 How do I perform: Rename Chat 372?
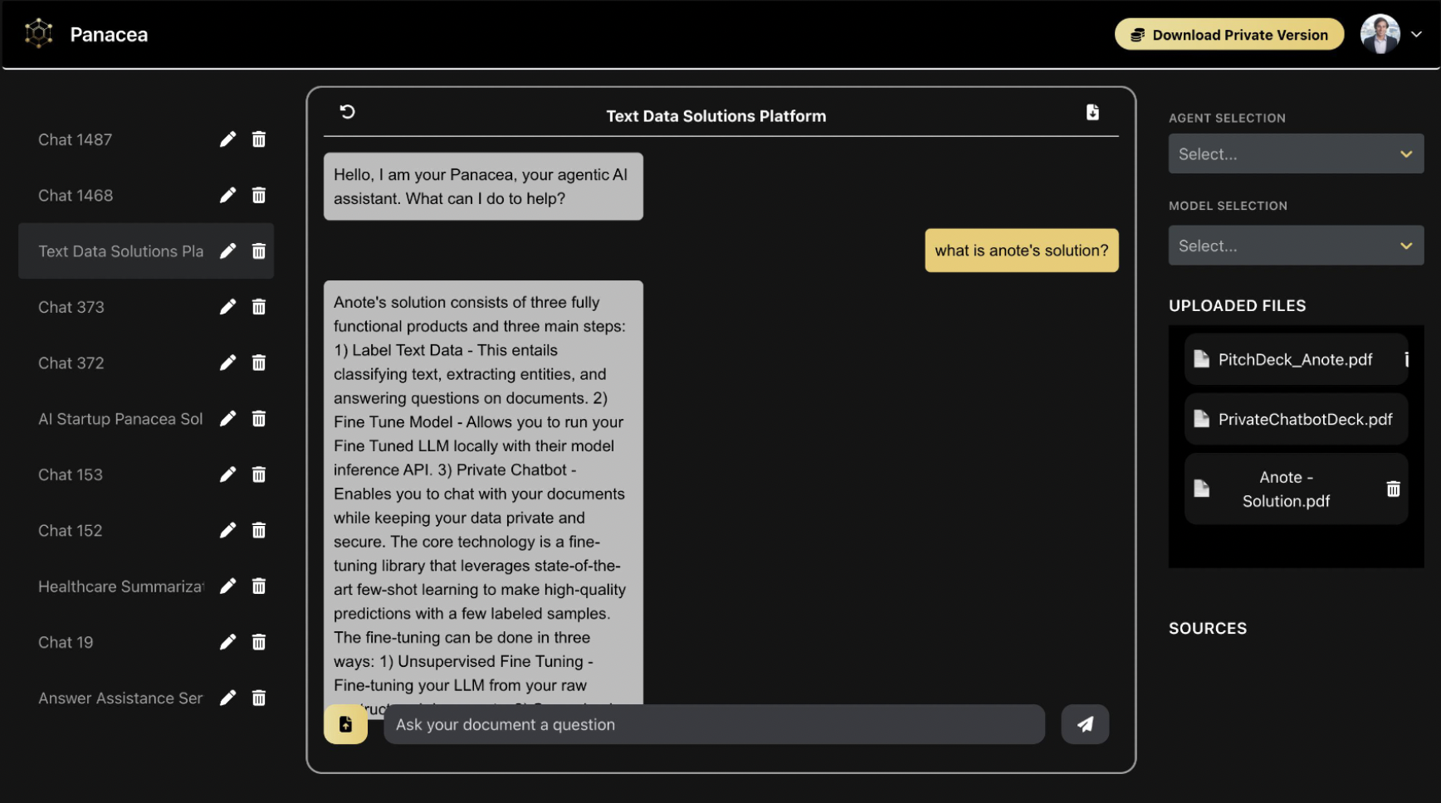pos(227,363)
